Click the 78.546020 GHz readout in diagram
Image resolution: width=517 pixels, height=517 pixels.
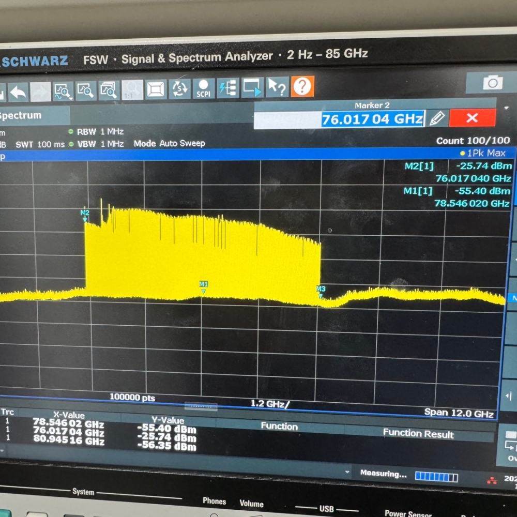coord(472,203)
